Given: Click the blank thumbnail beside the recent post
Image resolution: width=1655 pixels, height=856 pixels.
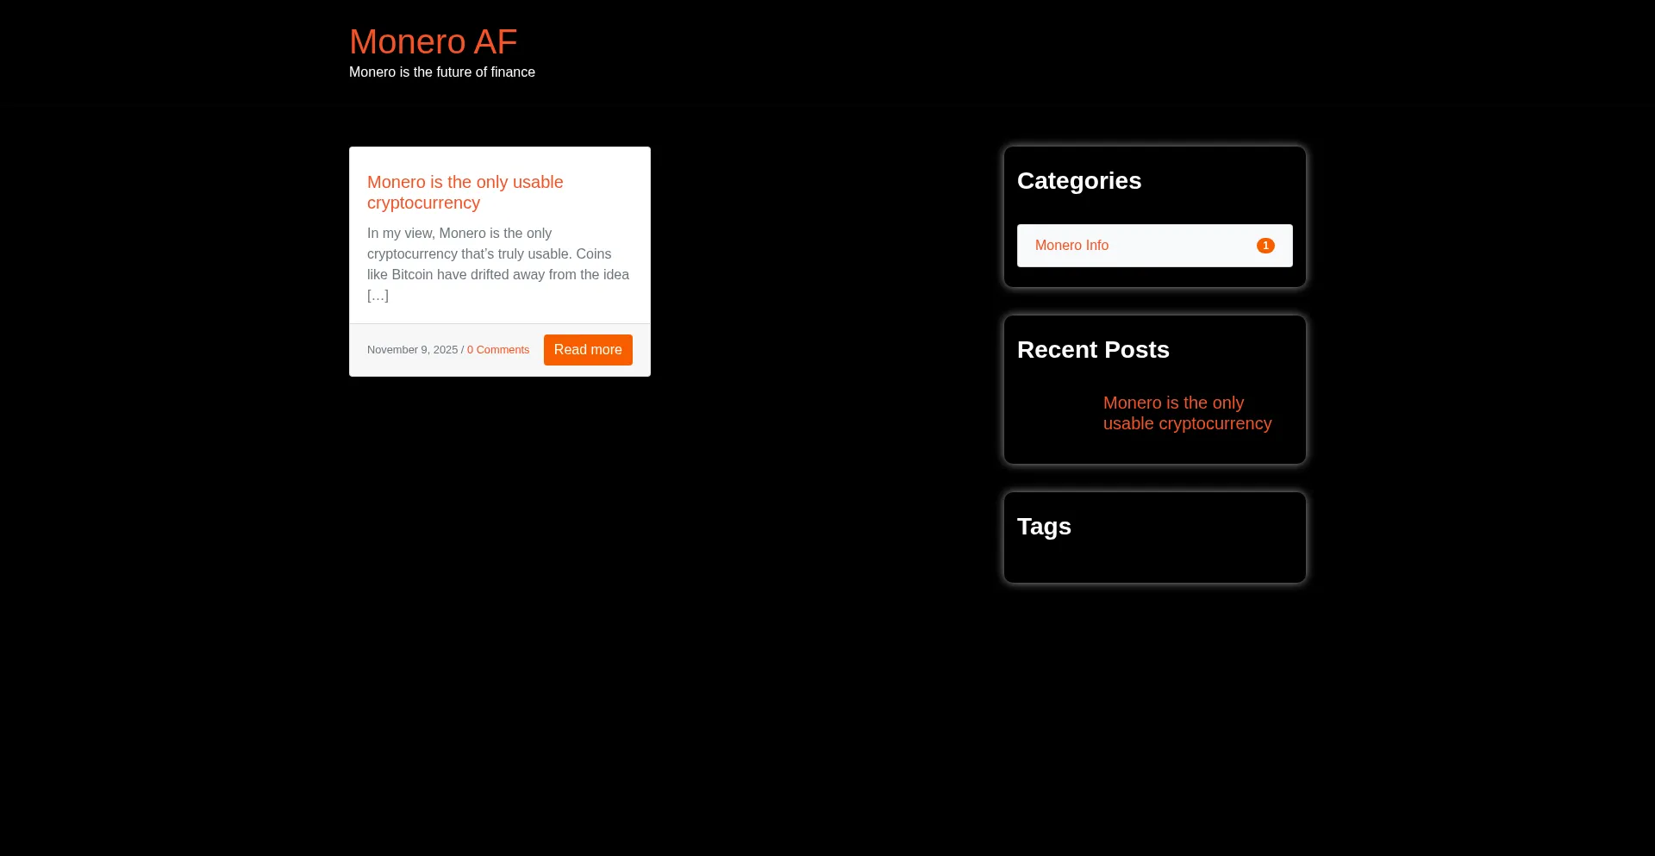Looking at the screenshot, I should click(1055, 413).
